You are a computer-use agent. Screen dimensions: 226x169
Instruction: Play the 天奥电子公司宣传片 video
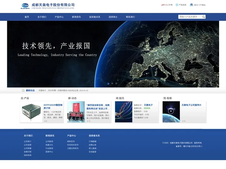[x=171, y=111]
